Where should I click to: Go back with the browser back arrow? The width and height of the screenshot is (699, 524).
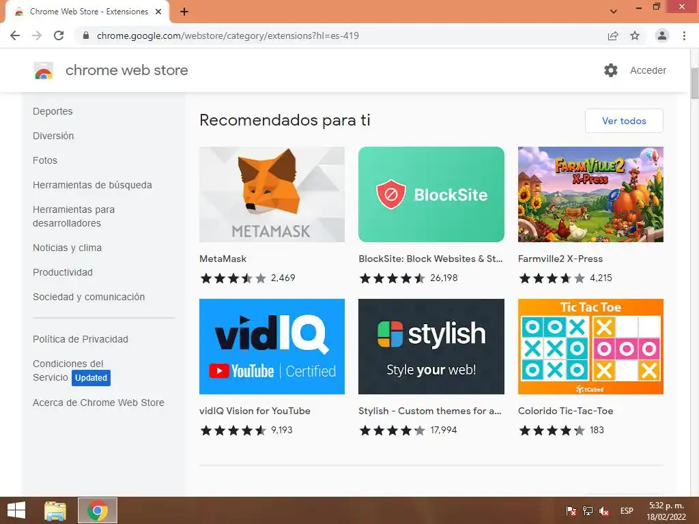[x=15, y=35]
